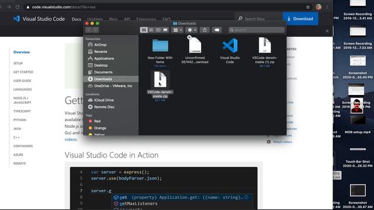374x210 pixels.
Task: Open NODE.JS / JAVASCRIPT docs section
Action: pyautogui.click(x=22, y=100)
